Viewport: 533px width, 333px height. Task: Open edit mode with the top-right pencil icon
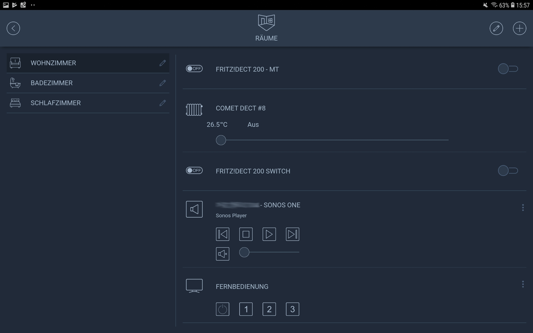coord(496,28)
